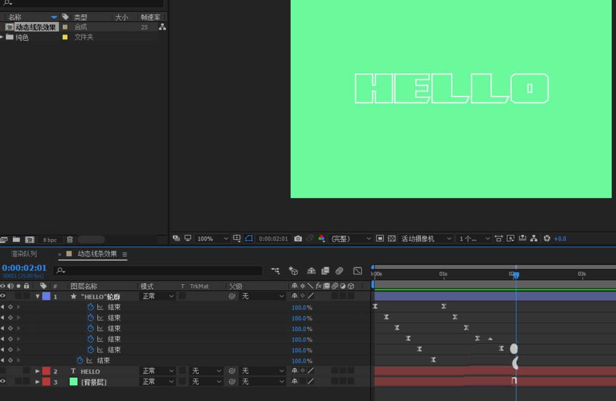Image resolution: width=616 pixels, height=401 pixels.
Task: Toggle the transparency grid icon
Action: tap(391, 239)
